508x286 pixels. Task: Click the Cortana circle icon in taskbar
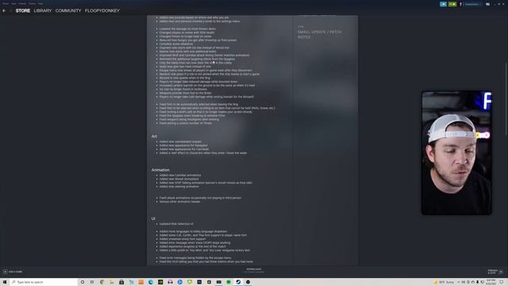click(x=83, y=282)
